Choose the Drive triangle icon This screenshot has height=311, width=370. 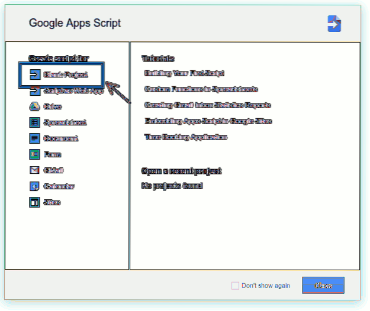(34, 107)
